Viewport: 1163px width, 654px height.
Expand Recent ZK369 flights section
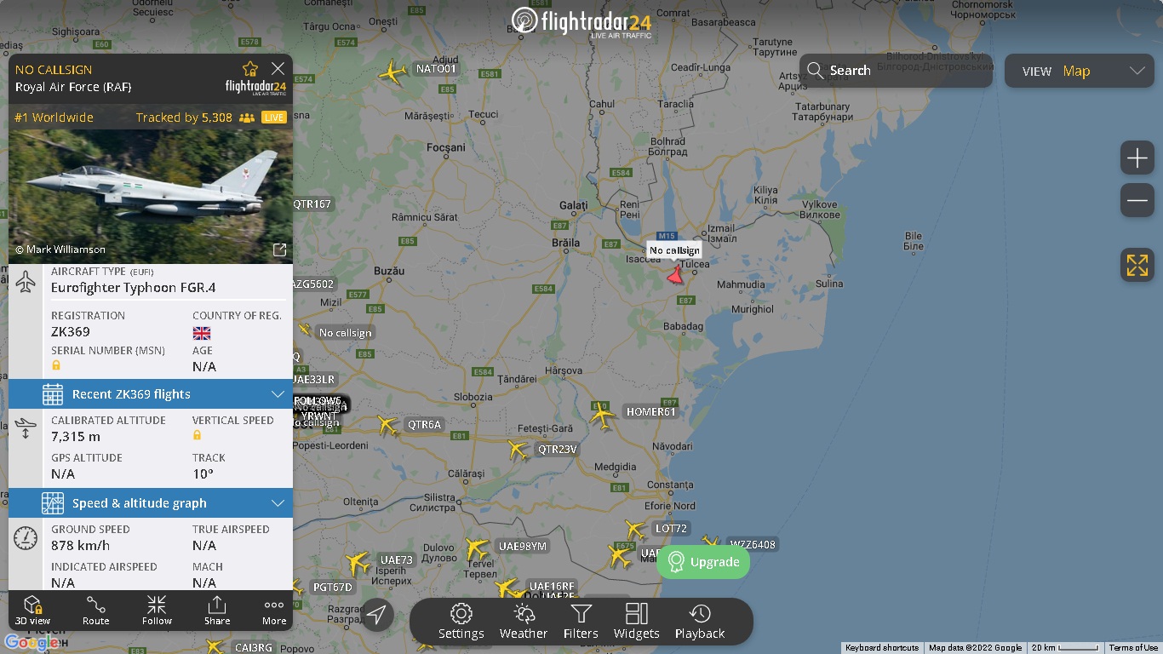(151, 394)
